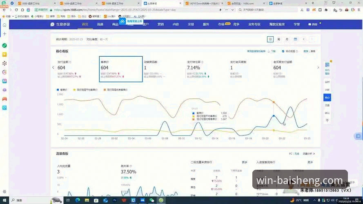The image size is (363, 204).
Task: Open the calendar date picker icon
Action: [295, 39]
